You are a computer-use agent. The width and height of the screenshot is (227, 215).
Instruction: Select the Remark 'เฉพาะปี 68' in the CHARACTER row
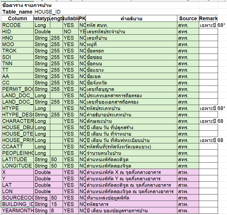click(212, 121)
